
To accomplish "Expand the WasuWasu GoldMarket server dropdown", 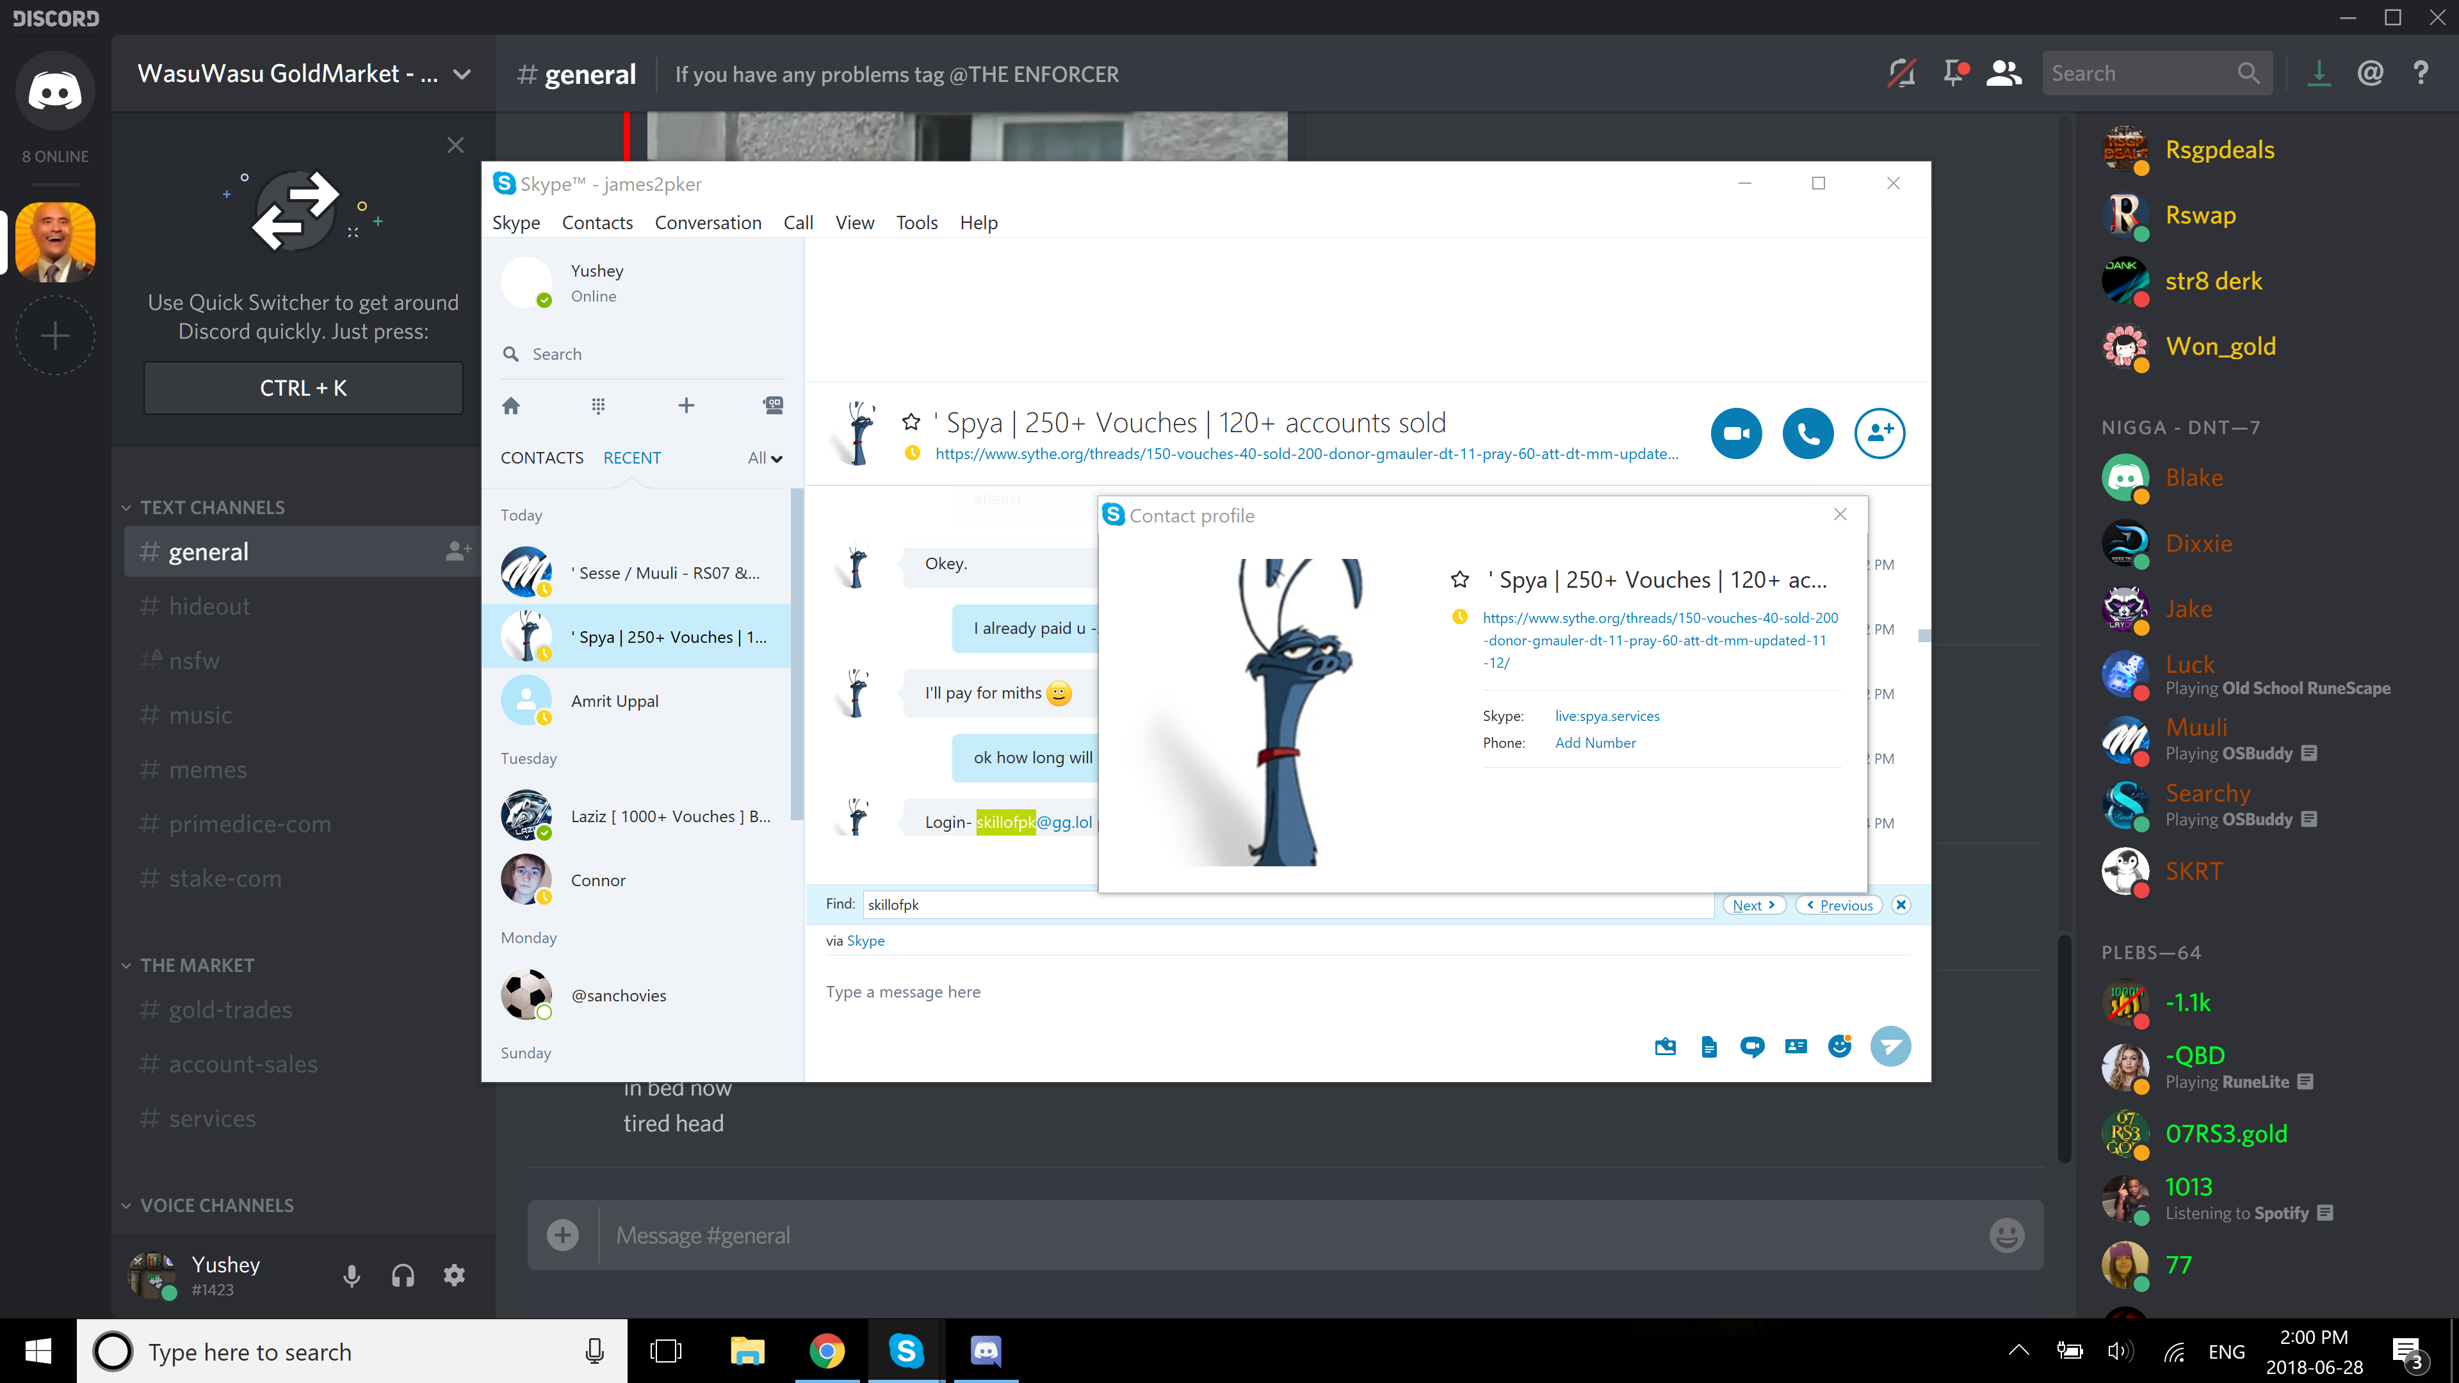I will [x=462, y=74].
